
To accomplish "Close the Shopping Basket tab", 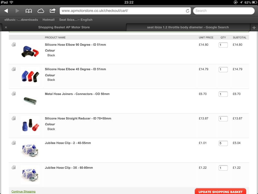I will click(6, 27).
